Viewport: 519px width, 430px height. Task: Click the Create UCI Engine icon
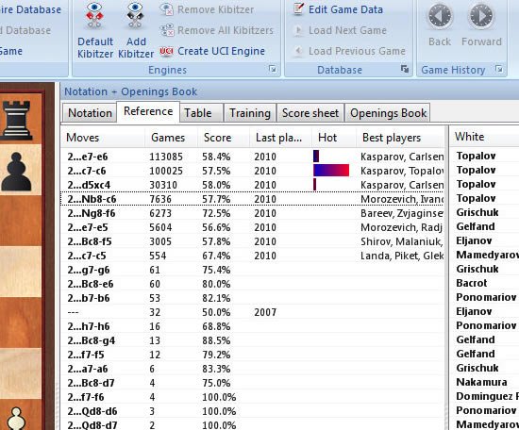(x=166, y=51)
